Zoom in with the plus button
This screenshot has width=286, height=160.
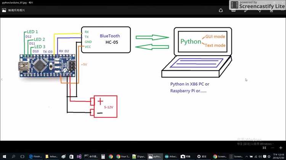coord(281,148)
